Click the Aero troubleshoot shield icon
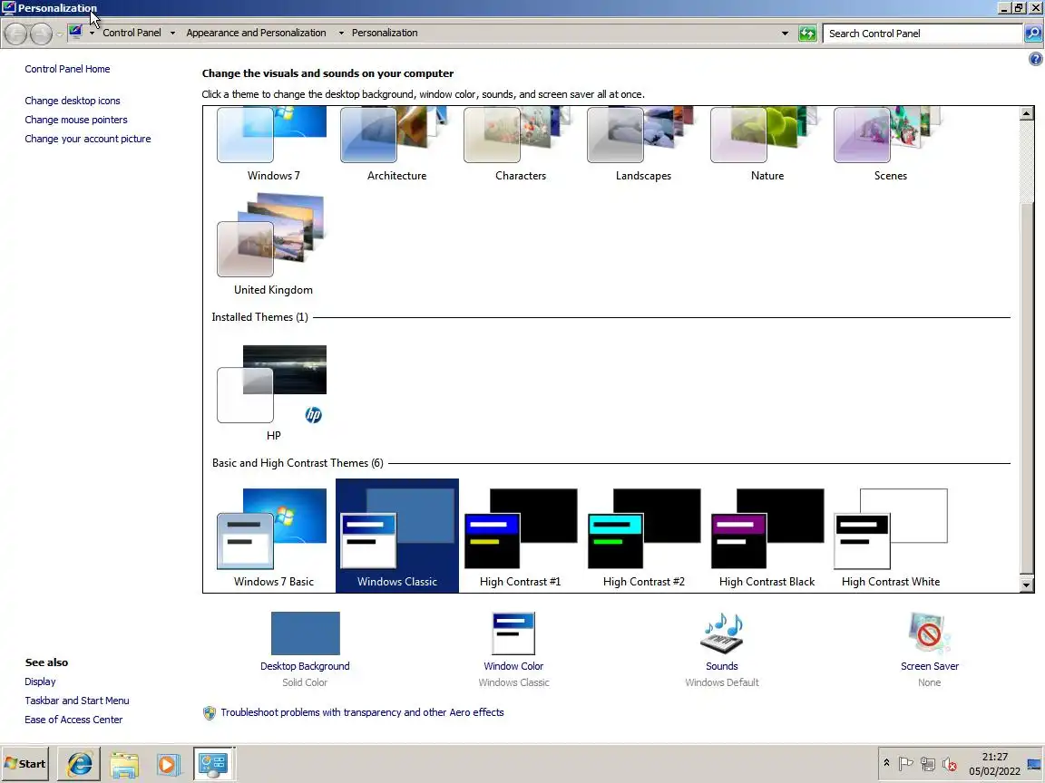 pyautogui.click(x=210, y=713)
